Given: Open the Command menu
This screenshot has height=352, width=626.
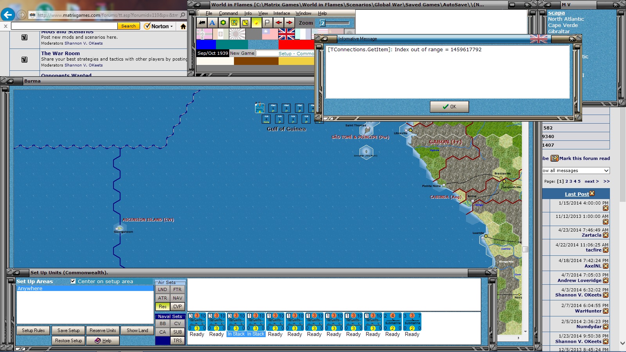Looking at the screenshot, I should point(228,13).
